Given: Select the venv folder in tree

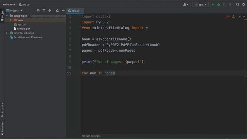Looking at the screenshot, I should pyautogui.click(x=20, y=20).
